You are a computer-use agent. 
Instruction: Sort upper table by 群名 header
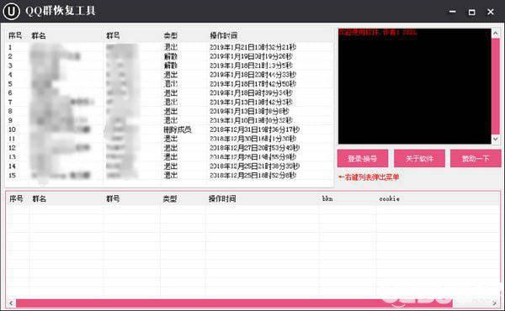point(39,35)
